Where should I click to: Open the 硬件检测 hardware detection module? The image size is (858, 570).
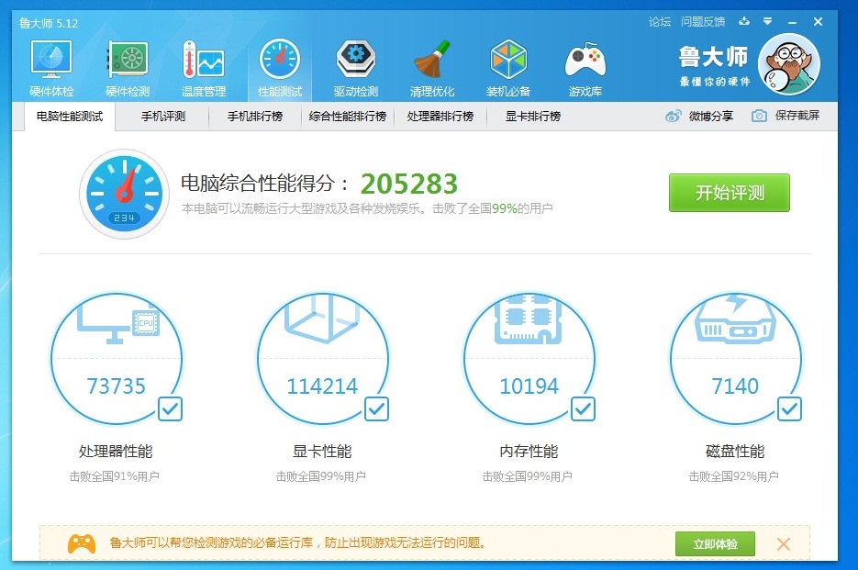128,68
